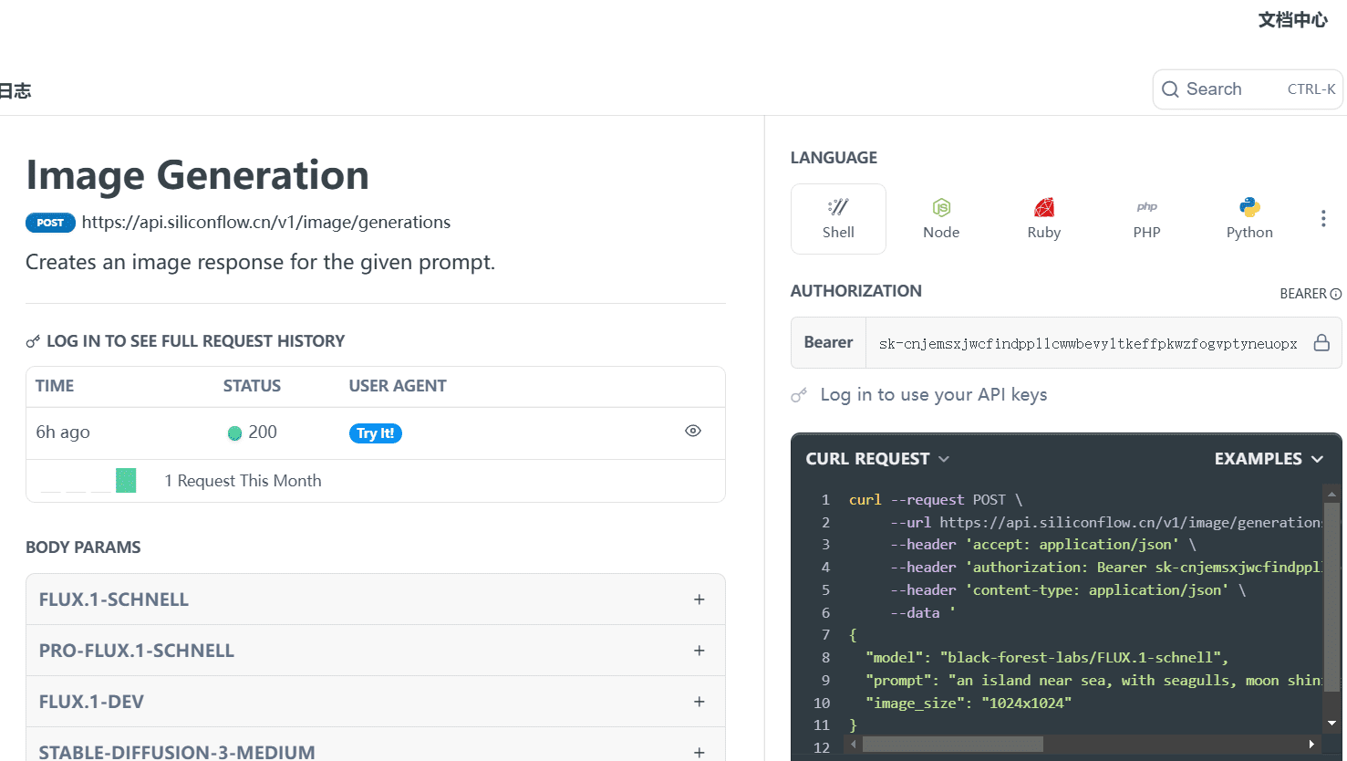Click Log in to use your API keys

934,395
